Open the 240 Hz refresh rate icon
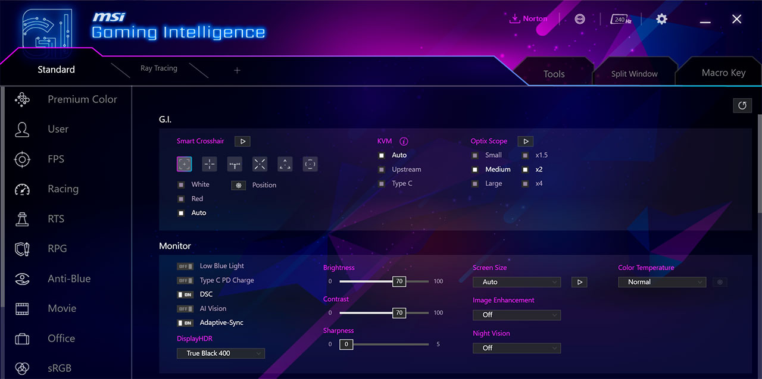Screen dimensions: 762x379 (620, 20)
